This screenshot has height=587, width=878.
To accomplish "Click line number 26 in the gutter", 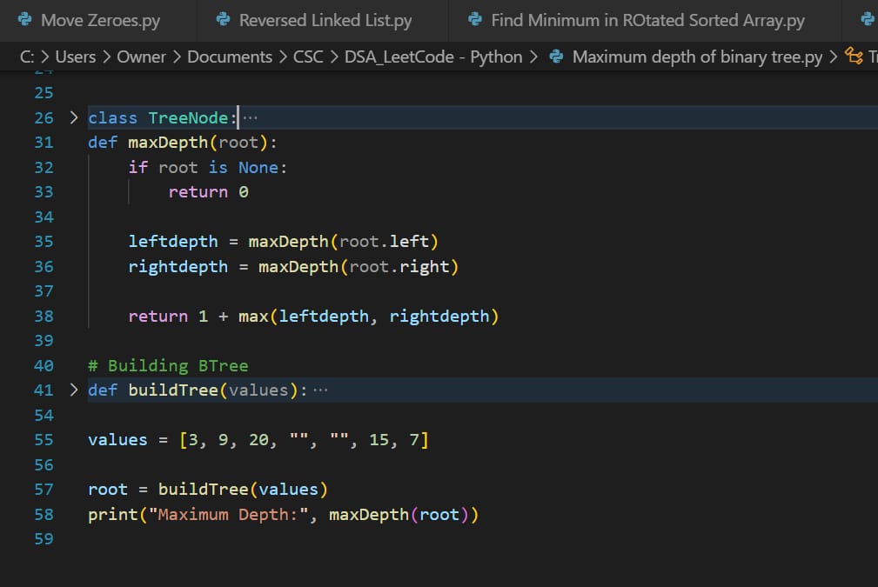I will click(44, 118).
